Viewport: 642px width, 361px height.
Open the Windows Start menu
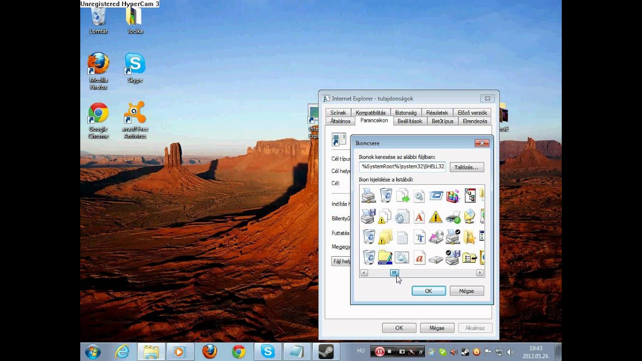93,351
